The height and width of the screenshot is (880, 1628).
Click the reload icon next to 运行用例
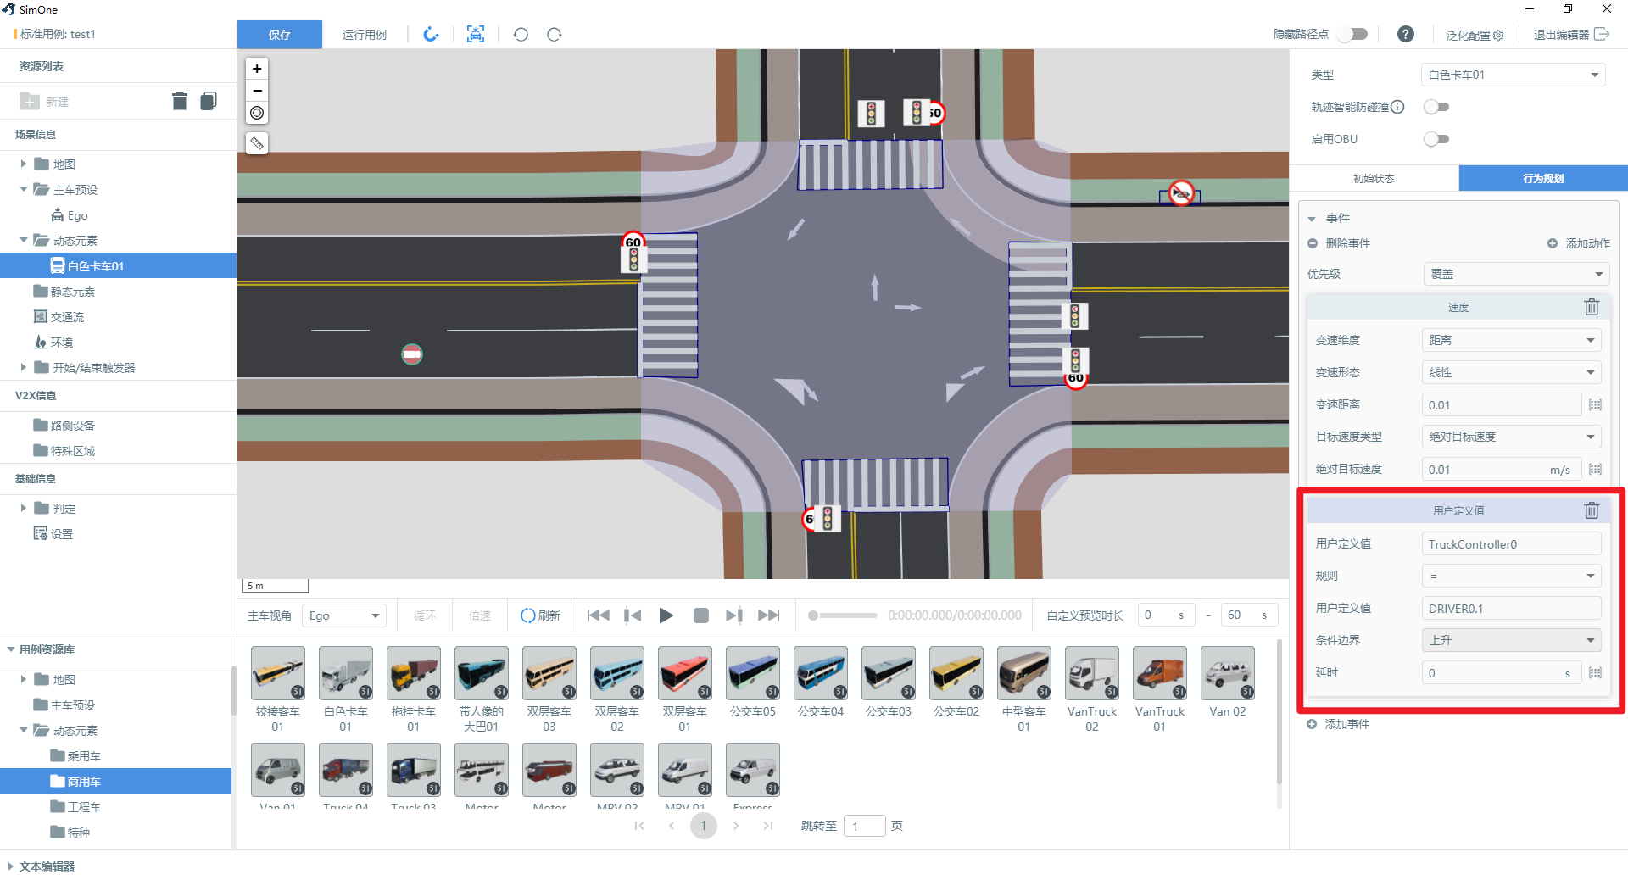[x=431, y=34]
